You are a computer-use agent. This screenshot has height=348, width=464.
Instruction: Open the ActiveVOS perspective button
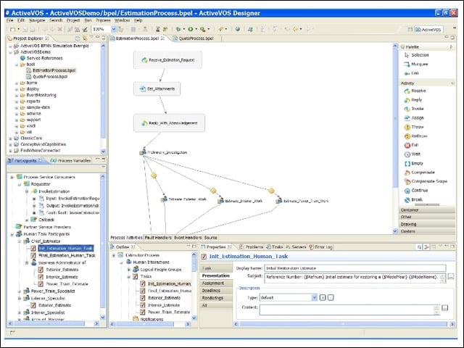[428, 29]
